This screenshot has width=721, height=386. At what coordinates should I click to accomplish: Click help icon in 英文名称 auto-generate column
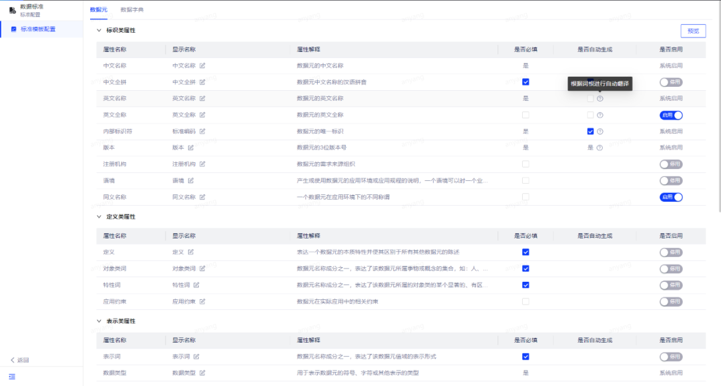tap(600, 98)
